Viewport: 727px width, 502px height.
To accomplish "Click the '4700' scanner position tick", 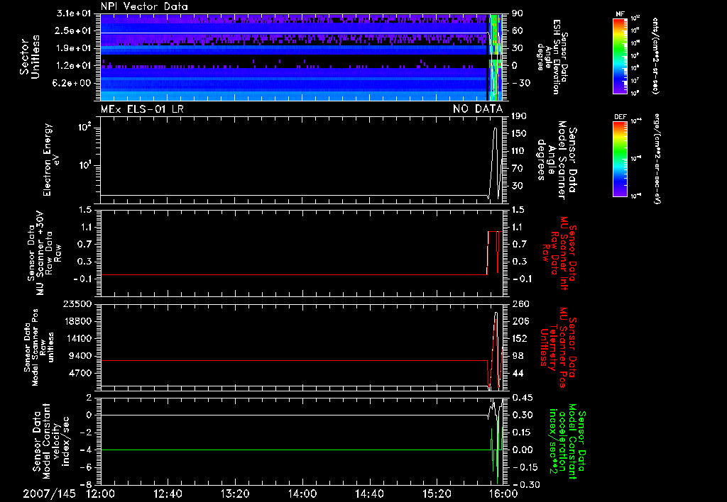I will click(81, 373).
